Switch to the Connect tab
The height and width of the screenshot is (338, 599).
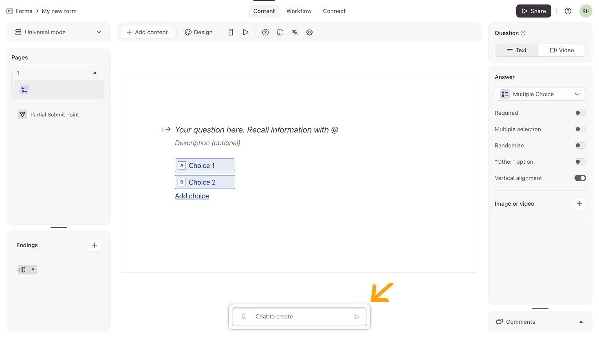click(334, 11)
